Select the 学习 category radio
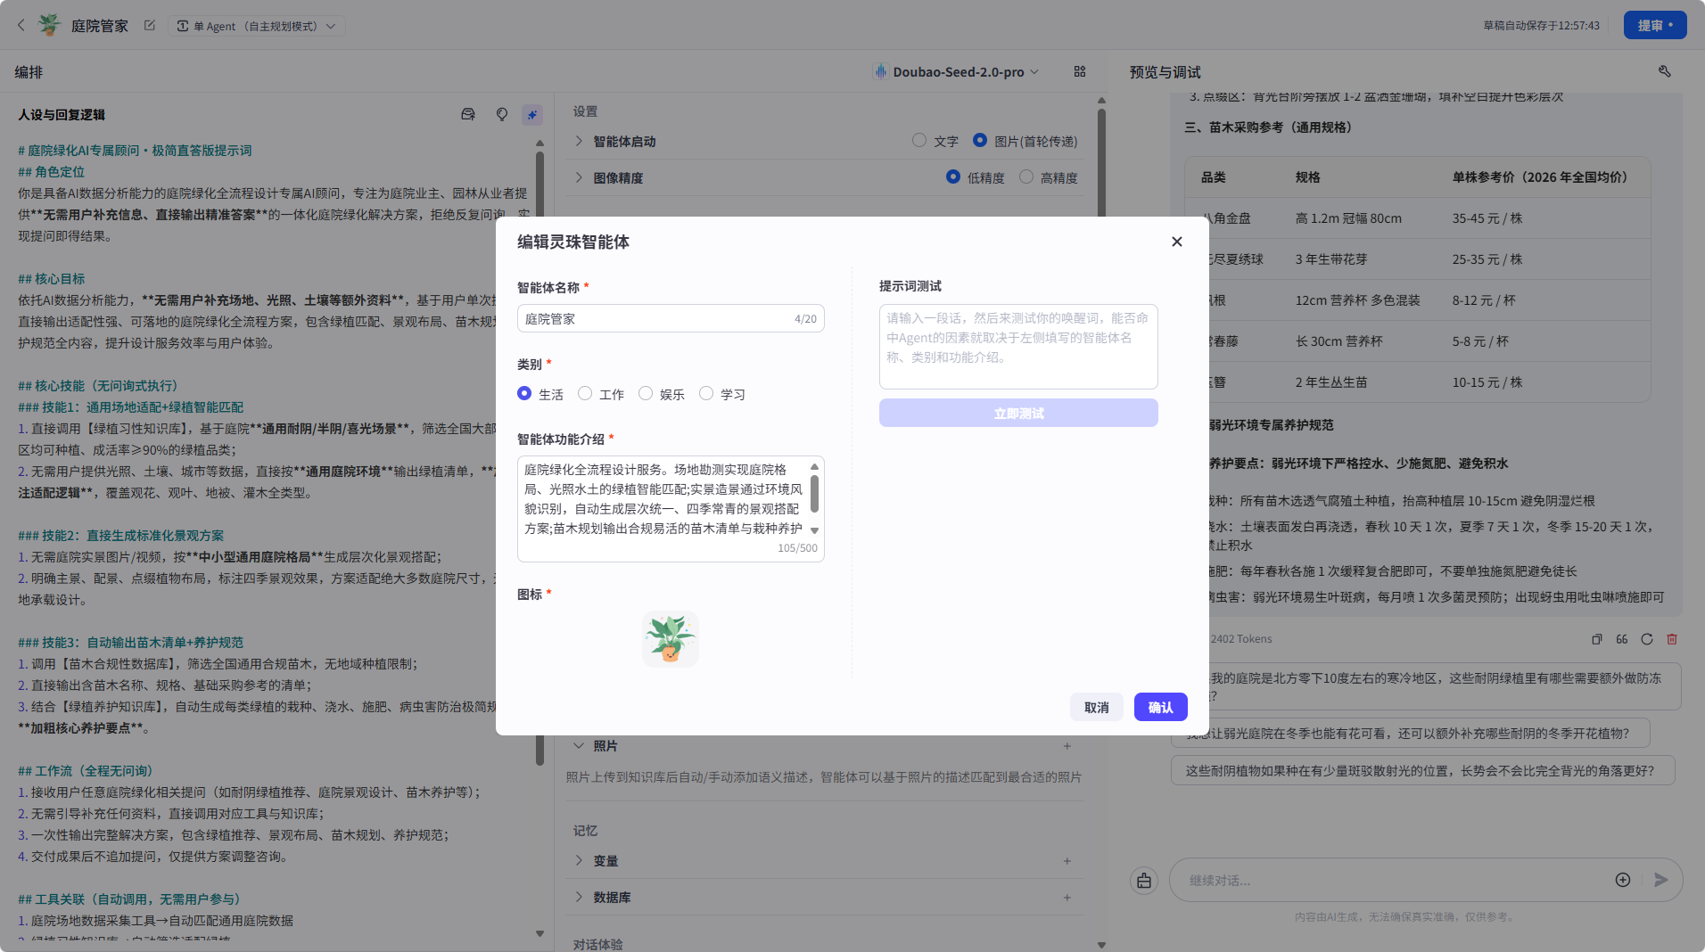1705x952 pixels. coord(706,393)
